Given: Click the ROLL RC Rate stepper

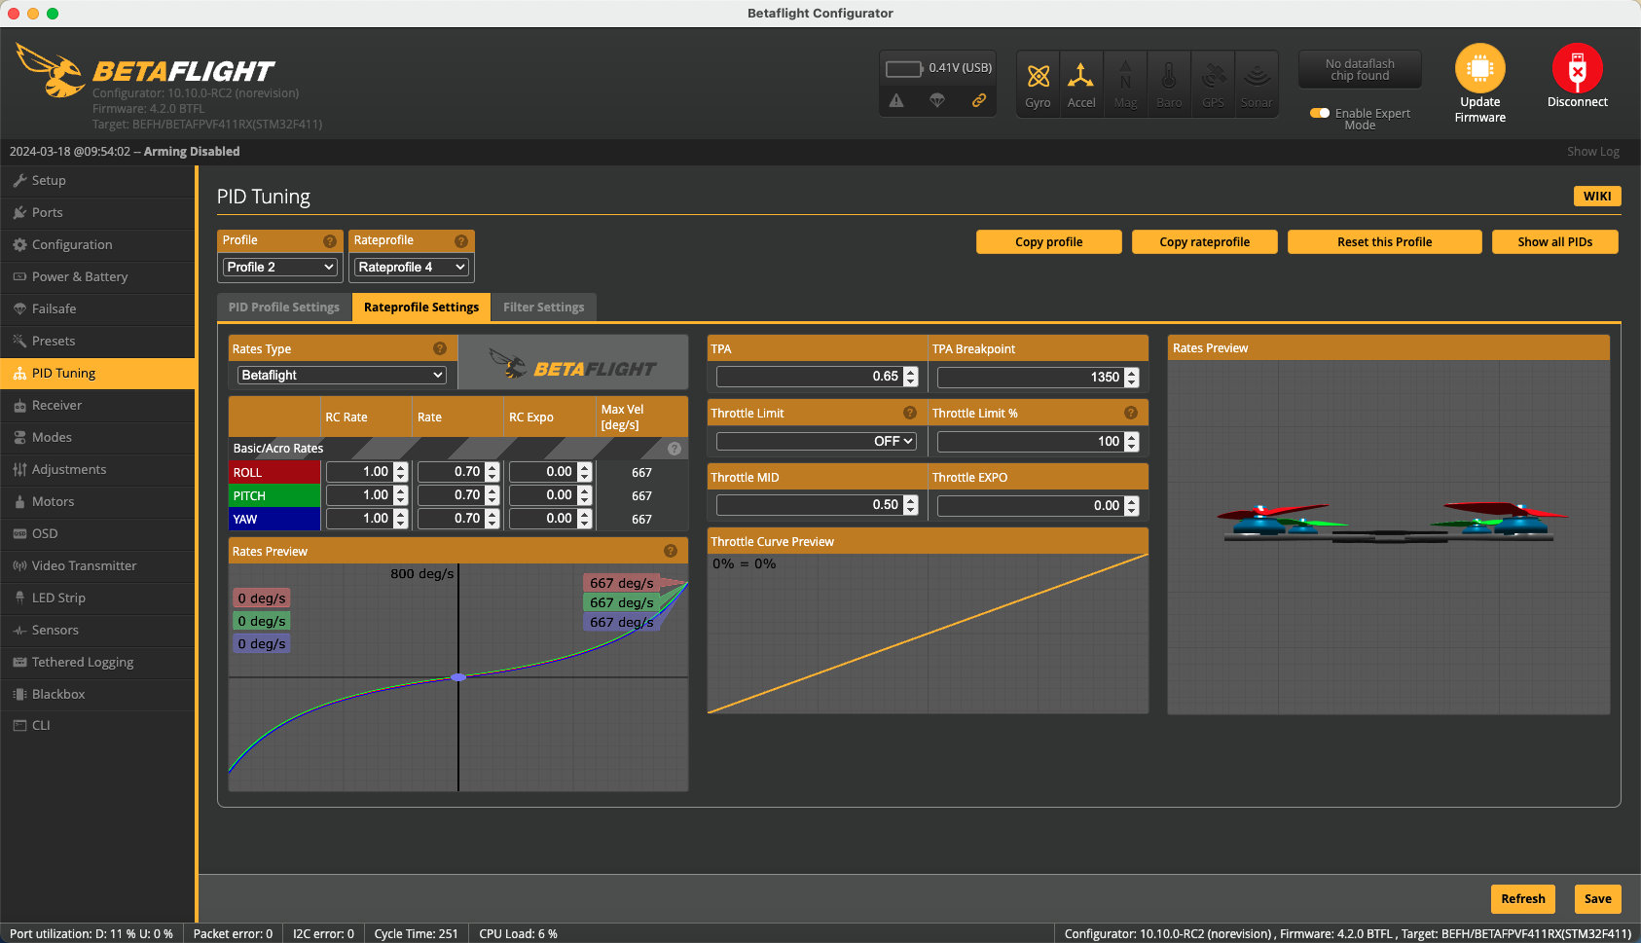Looking at the screenshot, I should (401, 472).
